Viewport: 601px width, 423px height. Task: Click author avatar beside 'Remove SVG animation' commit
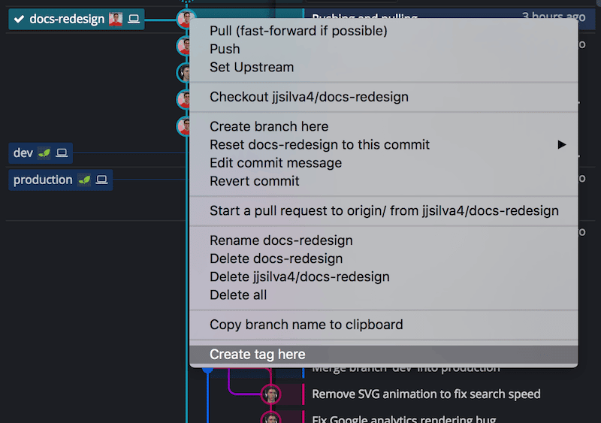(270, 394)
